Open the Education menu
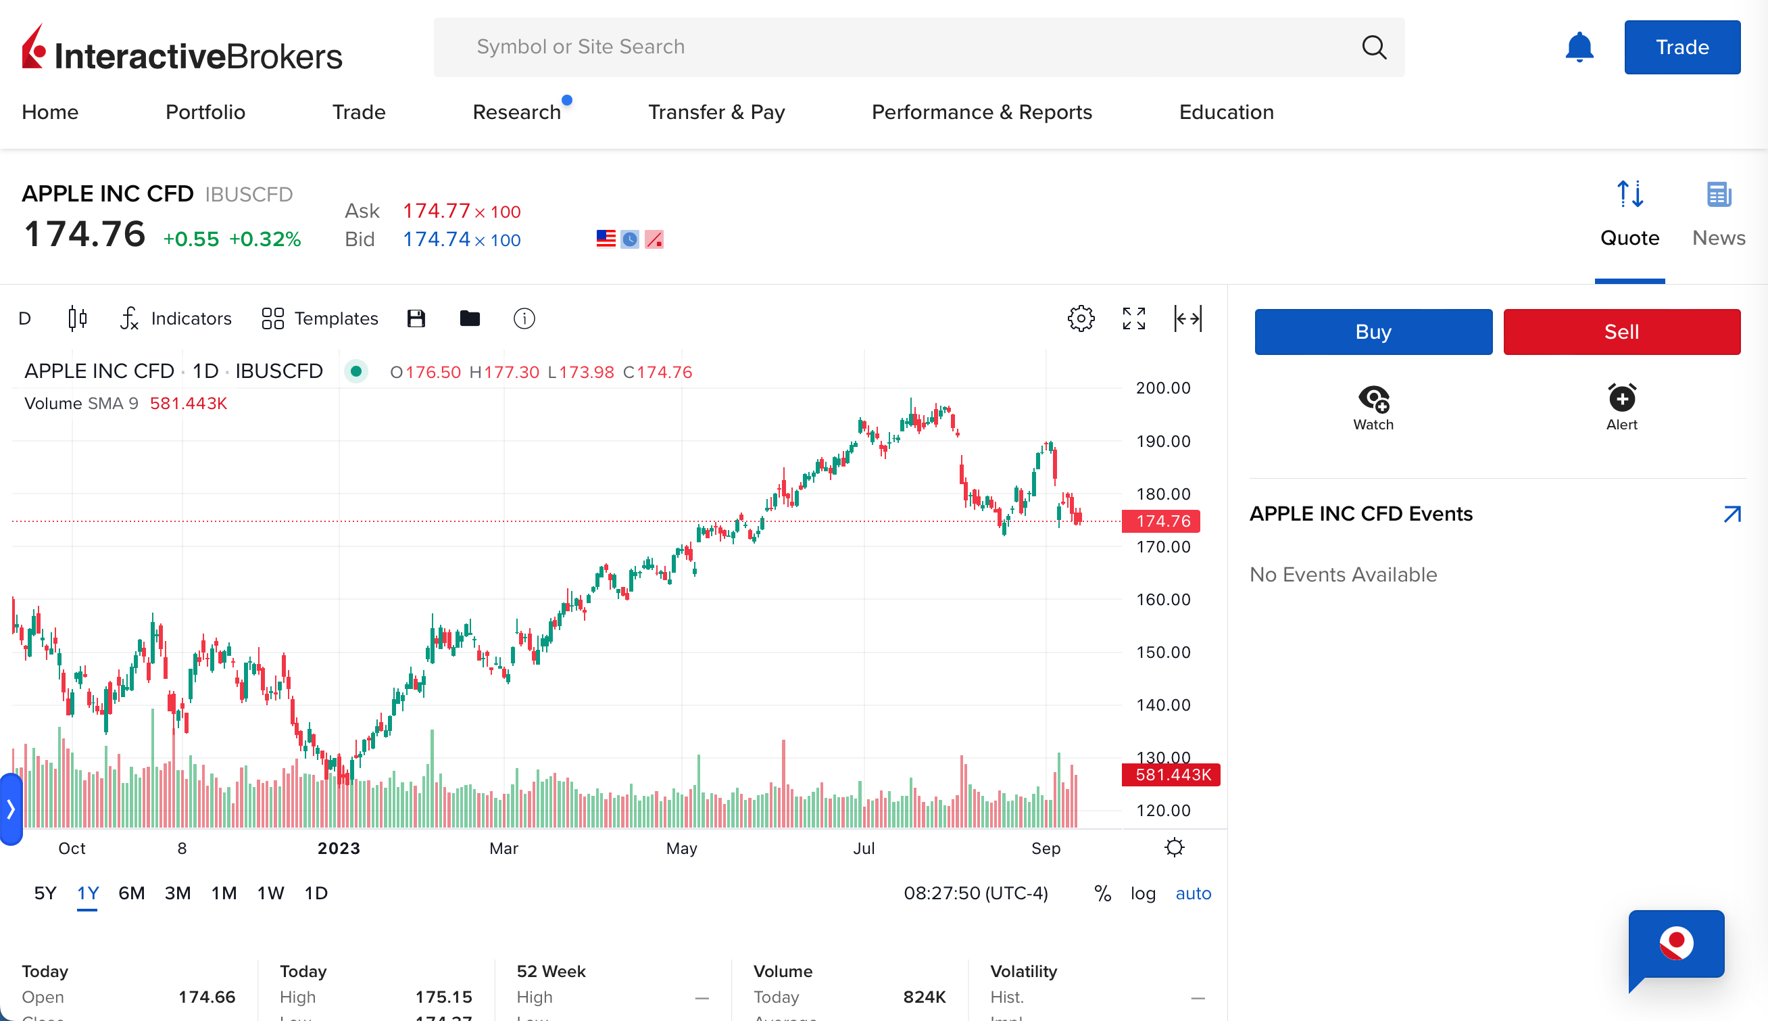The image size is (1768, 1021). (1227, 112)
